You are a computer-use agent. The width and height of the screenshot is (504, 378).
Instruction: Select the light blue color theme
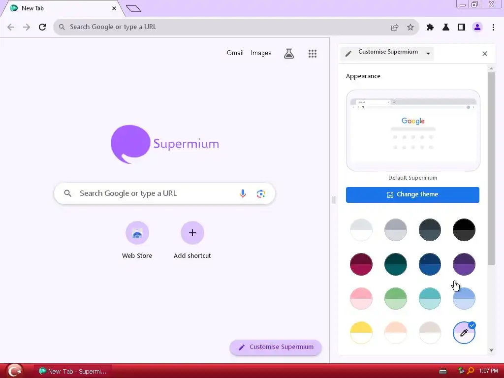point(464,298)
